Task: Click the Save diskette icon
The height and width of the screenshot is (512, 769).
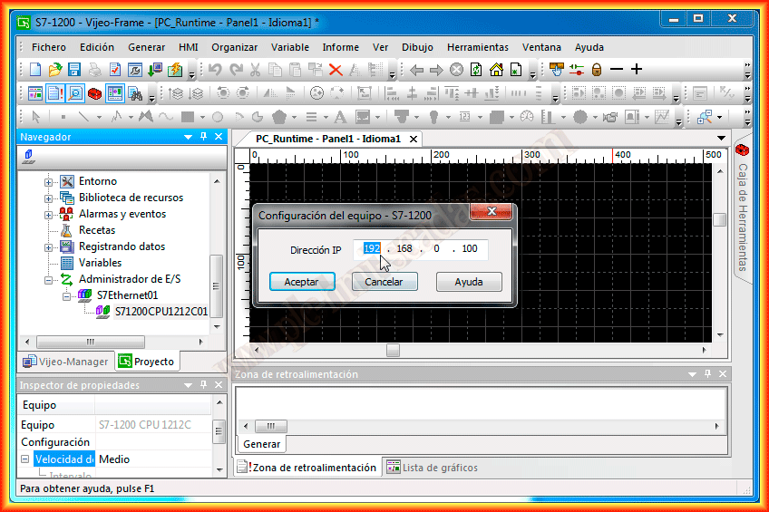Action: pos(74,70)
